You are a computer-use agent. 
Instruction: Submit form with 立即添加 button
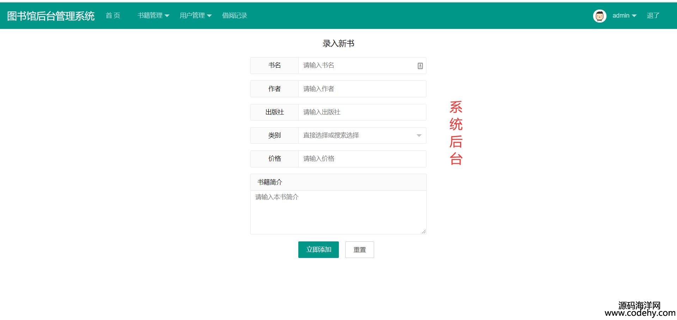318,250
